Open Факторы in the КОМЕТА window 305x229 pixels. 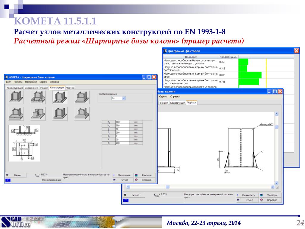(x=145, y=175)
